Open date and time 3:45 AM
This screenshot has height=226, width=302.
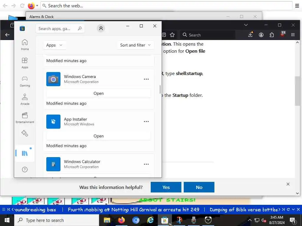pyautogui.click(x=277, y=220)
